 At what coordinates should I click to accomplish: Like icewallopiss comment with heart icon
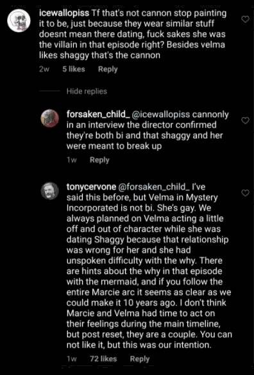pos(245,19)
